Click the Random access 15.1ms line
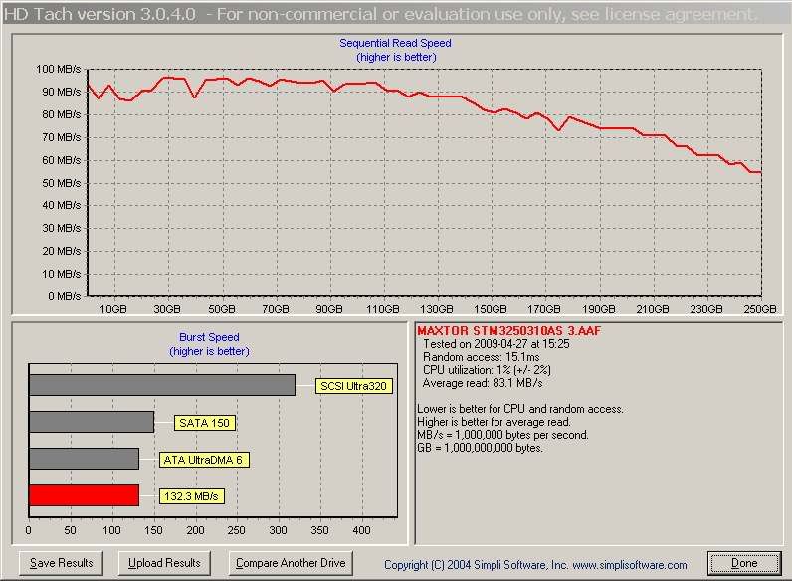Image resolution: width=792 pixels, height=581 pixels. pos(482,357)
